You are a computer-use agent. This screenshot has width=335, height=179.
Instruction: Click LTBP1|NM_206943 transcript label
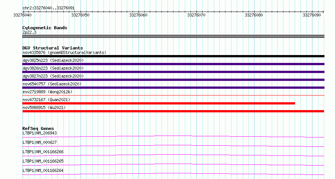tap(40, 133)
